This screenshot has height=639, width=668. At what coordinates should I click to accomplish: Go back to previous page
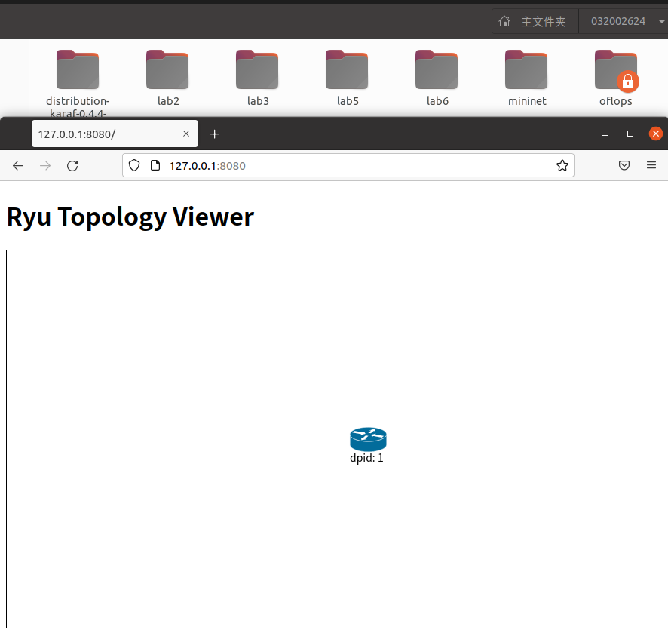(18, 166)
